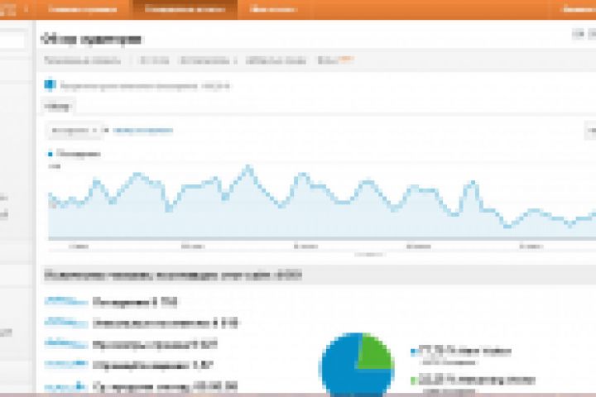Click the fourth sparkline icon in the metrics list
The width and height of the screenshot is (596, 397).
66,364
